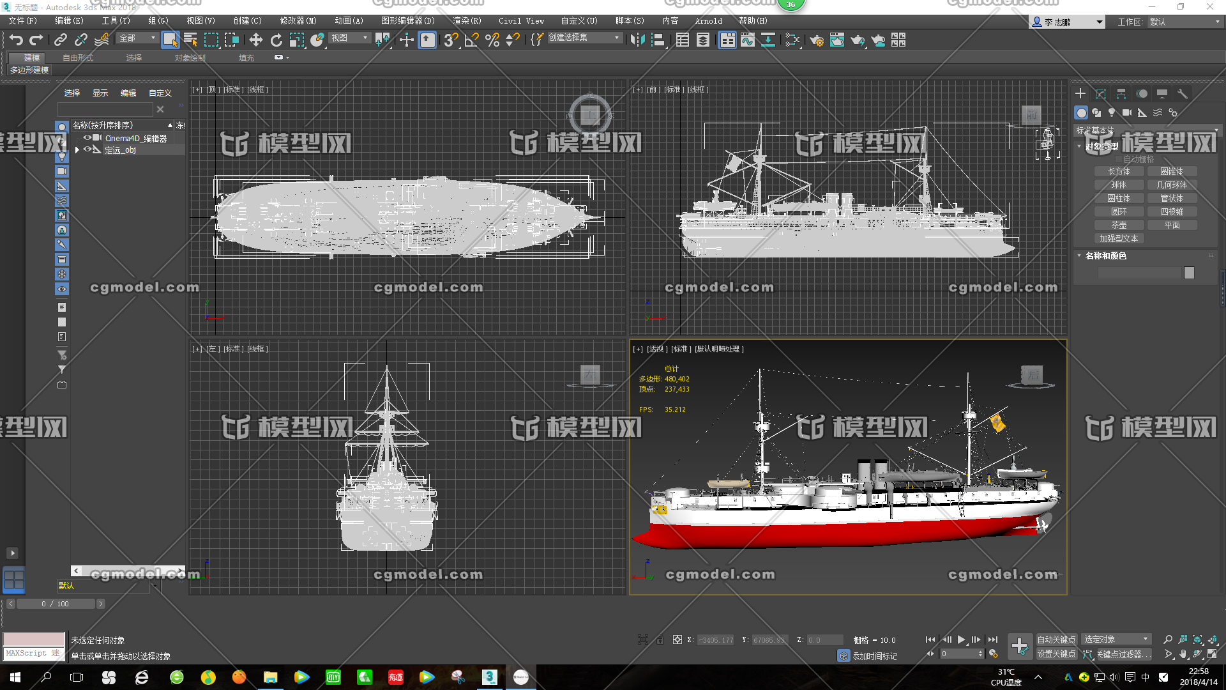Open the 视图 reference coordinate dropdown
This screenshot has width=1226, height=690.
coord(350,38)
